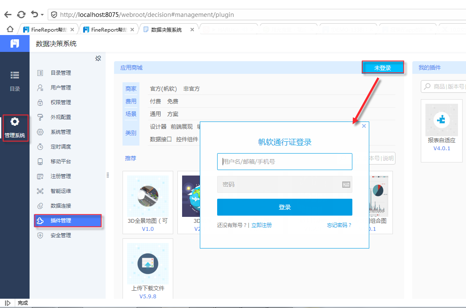This screenshot has width=466, height=308.
Task: Unpin the menu panel with pin icon
Action: (x=98, y=58)
